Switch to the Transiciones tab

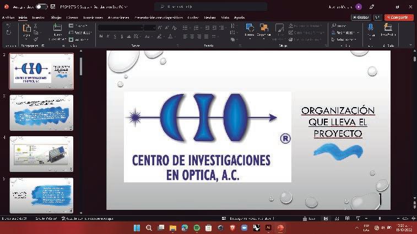pyautogui.click(x=93, y=18)
